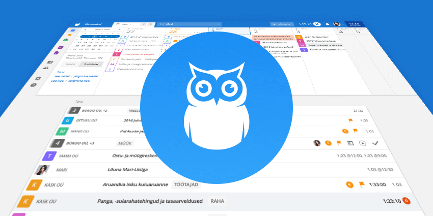Image resolution: width=433 pixels, height=216 pixels.
Task: Click the euro icon on the MAND OÜ row
Action: (345, 131)
